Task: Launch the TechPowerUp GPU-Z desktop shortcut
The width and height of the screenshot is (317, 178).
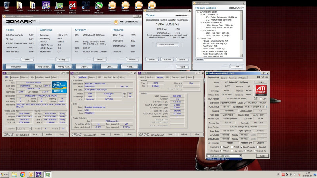Action: [x=59, y=7]
